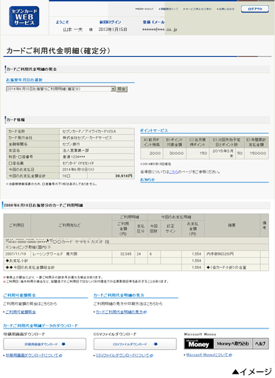Open the カードご利用代金明細の見方 link

[x=121, y=312]
